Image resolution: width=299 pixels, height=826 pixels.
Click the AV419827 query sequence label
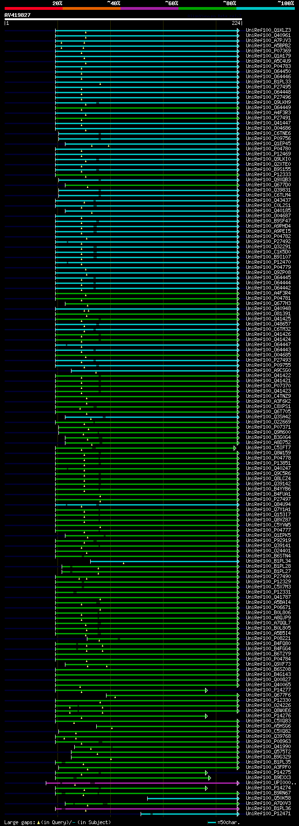18,15
